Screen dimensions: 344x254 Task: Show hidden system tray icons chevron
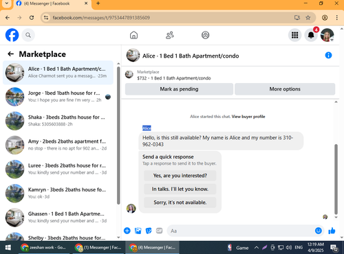click(x=257, y=247)
